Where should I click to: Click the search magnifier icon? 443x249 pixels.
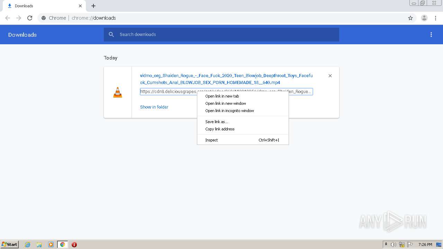point(111,35)
